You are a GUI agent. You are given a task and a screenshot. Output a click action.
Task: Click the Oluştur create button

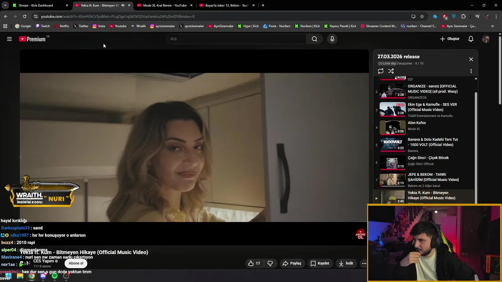pos(450,39)
